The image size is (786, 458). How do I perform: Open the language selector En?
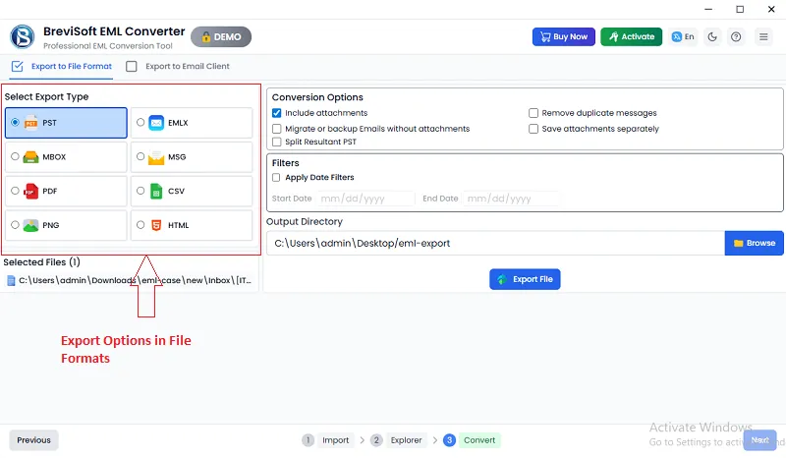[x=683, y=37]
